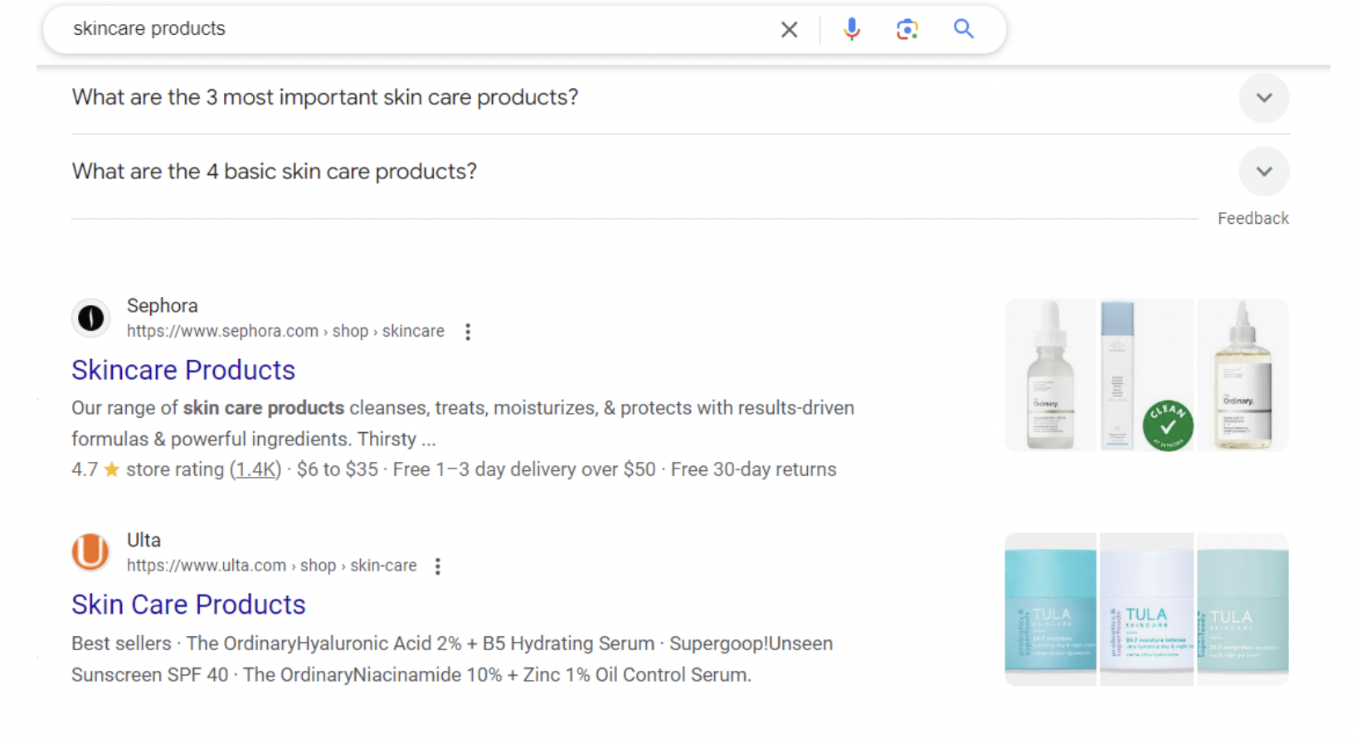
Task: Open the first Tula jar thumbnail
Action: [x=1050, y=609]
